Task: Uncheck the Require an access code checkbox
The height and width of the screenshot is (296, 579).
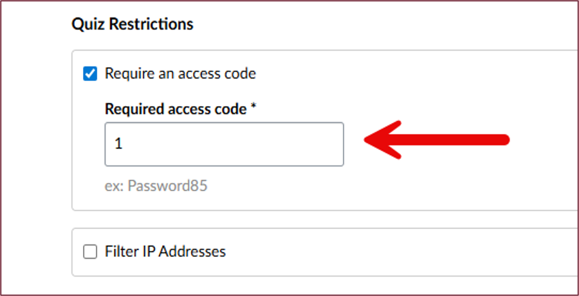Action: pyautogui.click(x=90, y=74)
